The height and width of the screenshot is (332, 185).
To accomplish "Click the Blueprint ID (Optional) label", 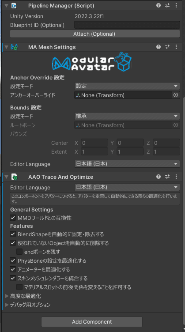I will (x=37, y=25).
